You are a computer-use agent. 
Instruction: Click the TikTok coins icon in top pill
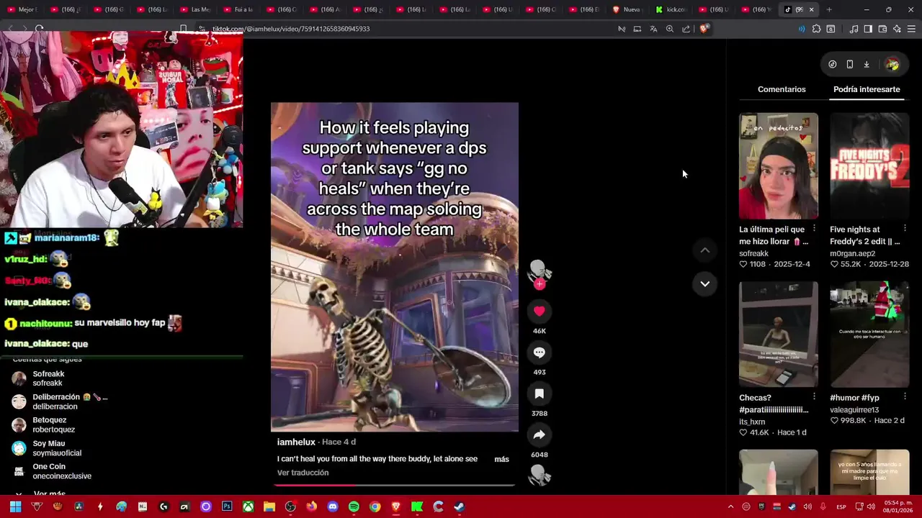[833, 64]
